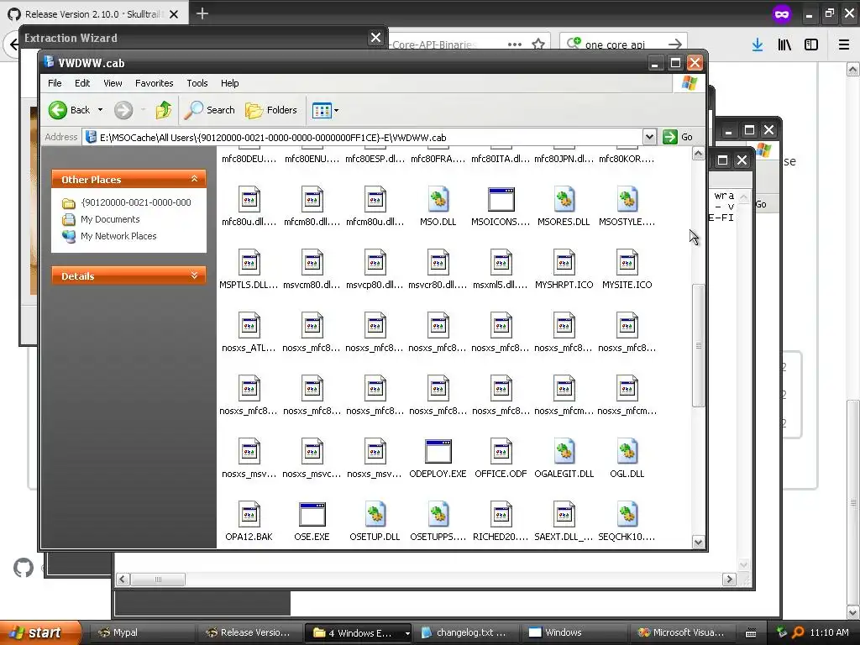This screenshot has width=860, height=645.
Task: Select the MSOICONS file icon
Action: coord(501,200)
